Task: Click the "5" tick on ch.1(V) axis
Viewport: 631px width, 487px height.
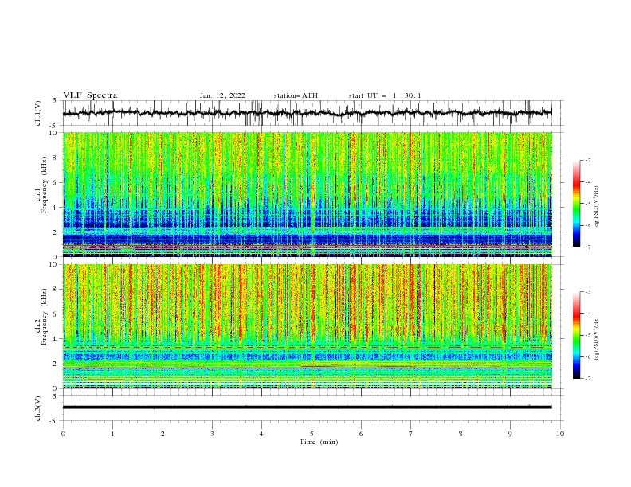Action: 55,101
